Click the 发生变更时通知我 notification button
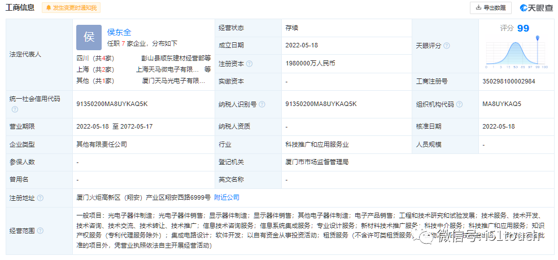Viewport: 558px width, 260px height. pos(71,7)
